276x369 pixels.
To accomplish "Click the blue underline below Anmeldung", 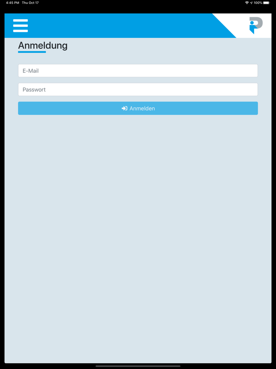I will coord(32,52).
